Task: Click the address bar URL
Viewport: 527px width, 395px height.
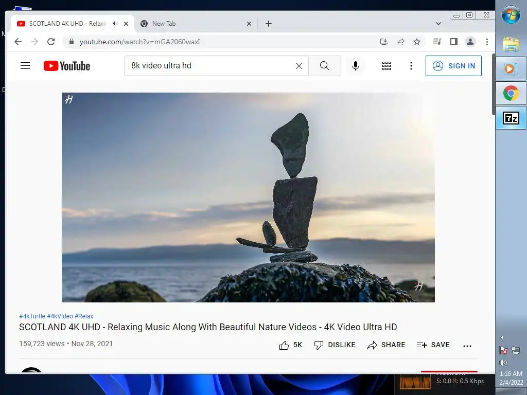Action: point(140,42)
